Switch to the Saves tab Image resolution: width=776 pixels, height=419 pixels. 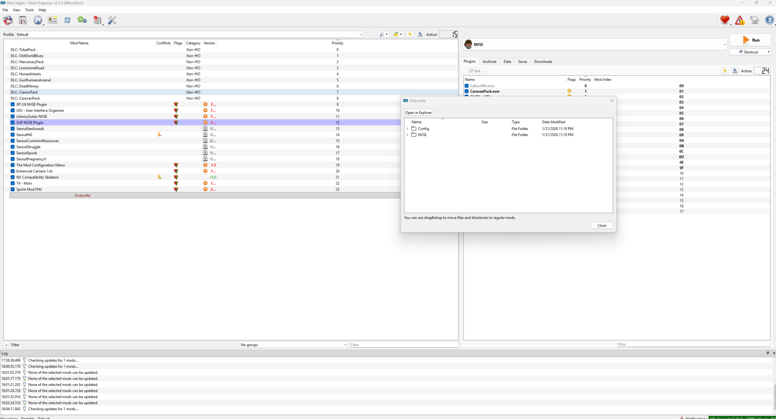[x=523, y=61]
